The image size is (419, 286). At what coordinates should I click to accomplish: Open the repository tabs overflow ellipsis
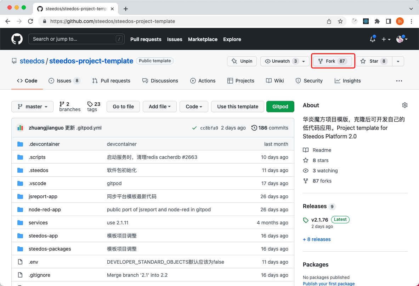tap(399, 81)
